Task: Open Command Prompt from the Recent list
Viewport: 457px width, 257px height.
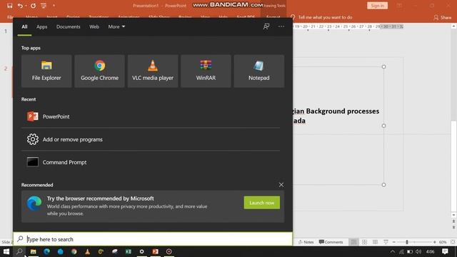Action: (151, 162)
